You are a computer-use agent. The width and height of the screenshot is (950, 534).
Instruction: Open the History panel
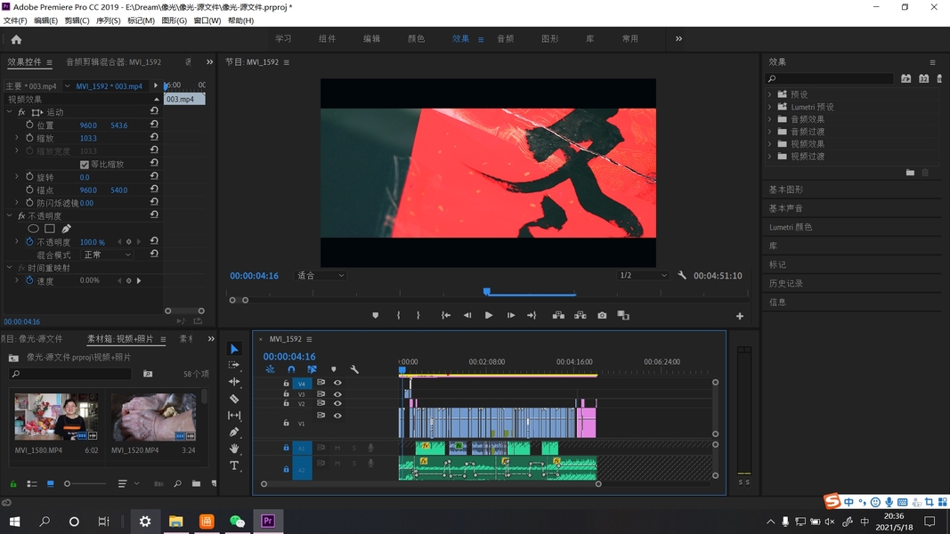(x=786, y=283)
